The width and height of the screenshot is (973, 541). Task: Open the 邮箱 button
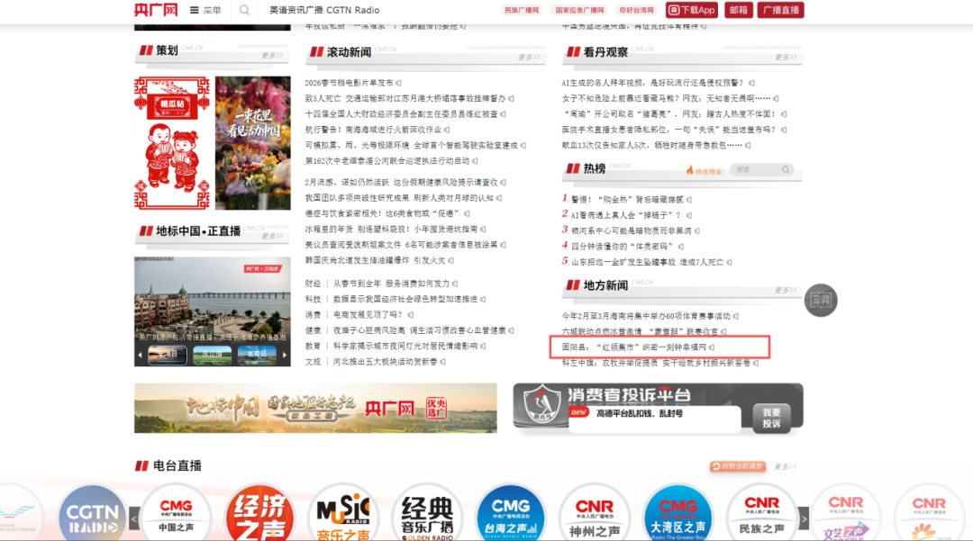[x=738, y=10]
